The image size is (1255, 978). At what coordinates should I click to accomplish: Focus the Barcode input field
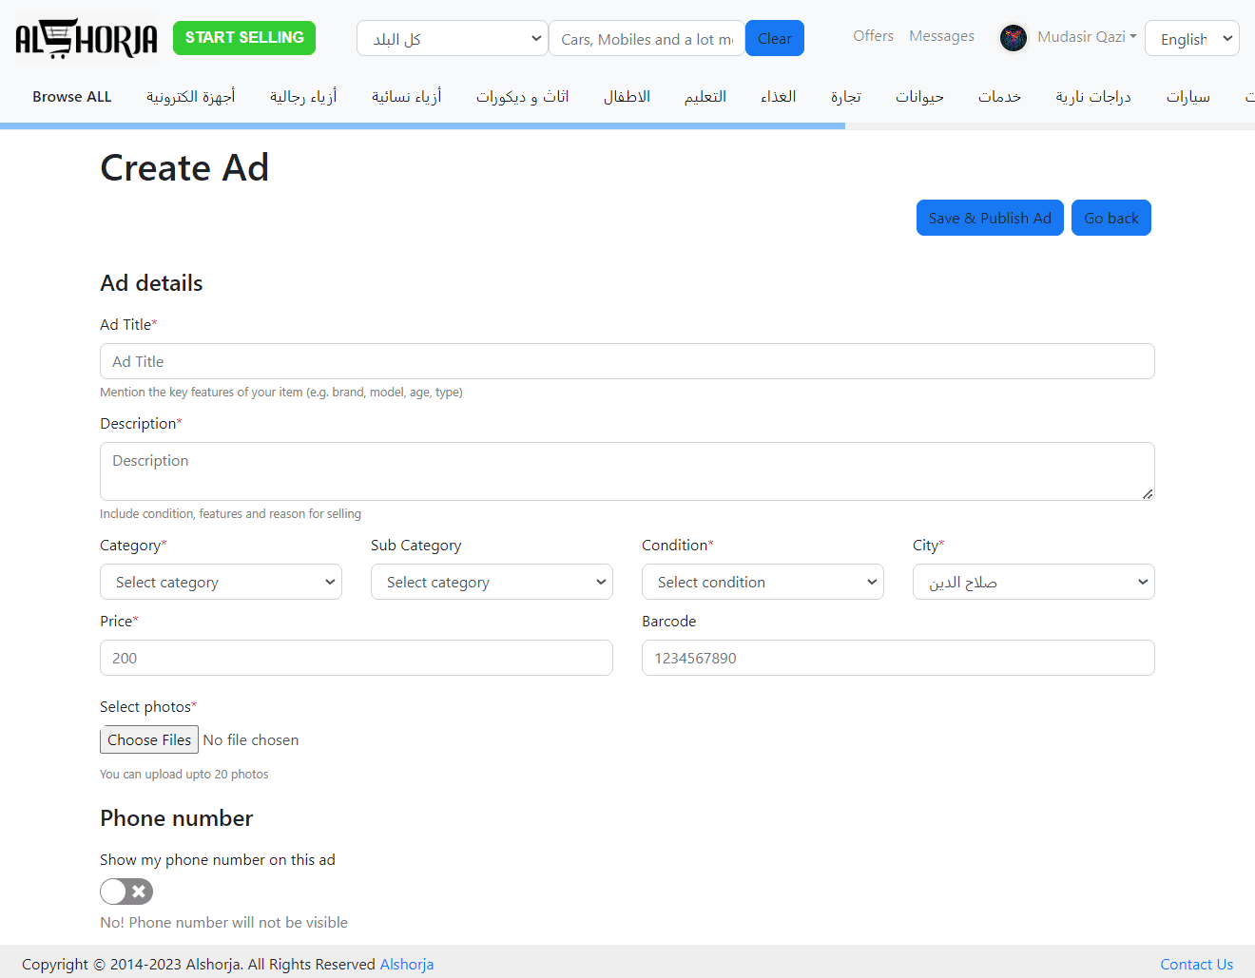[x=898, y=658]
